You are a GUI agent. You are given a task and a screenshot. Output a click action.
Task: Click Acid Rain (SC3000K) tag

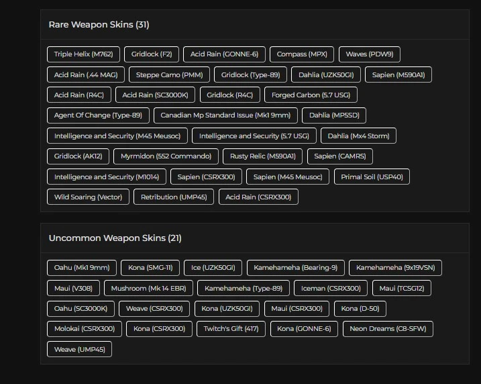155,95
